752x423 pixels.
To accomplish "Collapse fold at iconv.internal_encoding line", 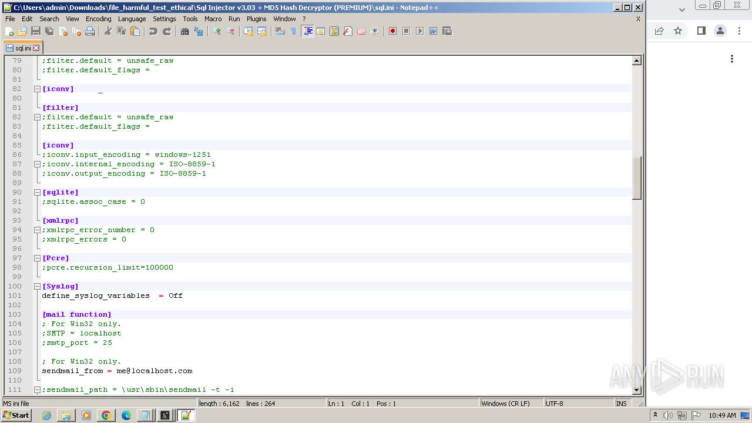I will point(37,164).
